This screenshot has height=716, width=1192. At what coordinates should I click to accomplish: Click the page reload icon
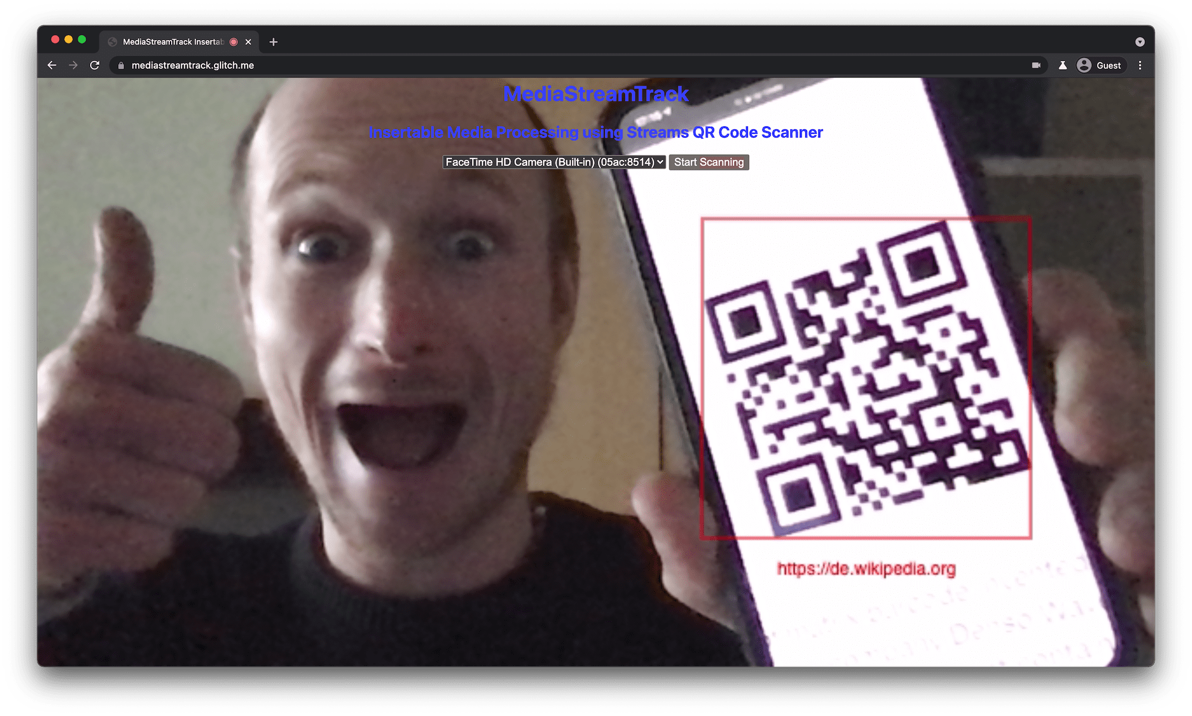[94, 65]
